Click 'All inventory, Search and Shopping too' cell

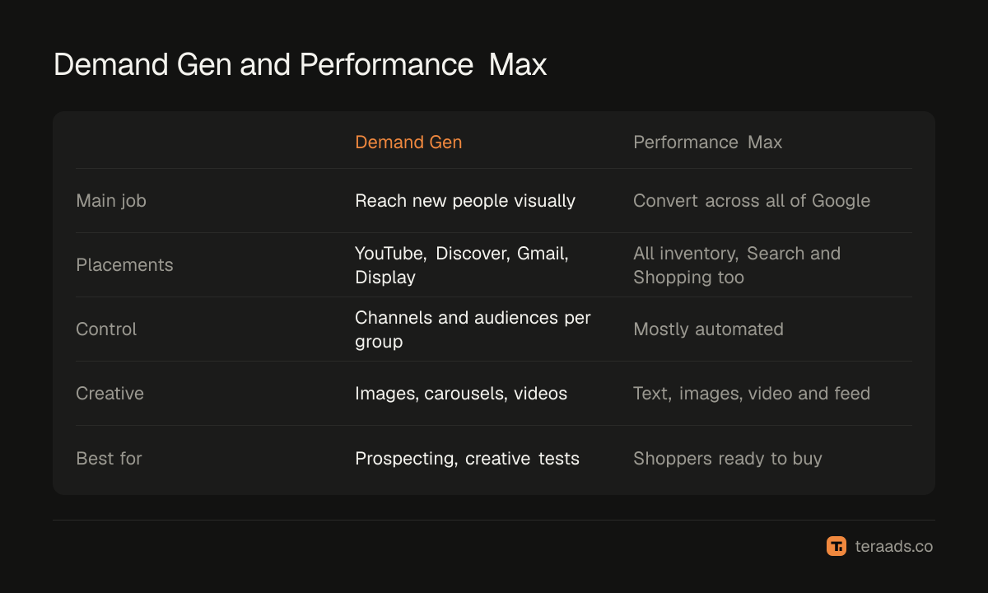[737, 265]
